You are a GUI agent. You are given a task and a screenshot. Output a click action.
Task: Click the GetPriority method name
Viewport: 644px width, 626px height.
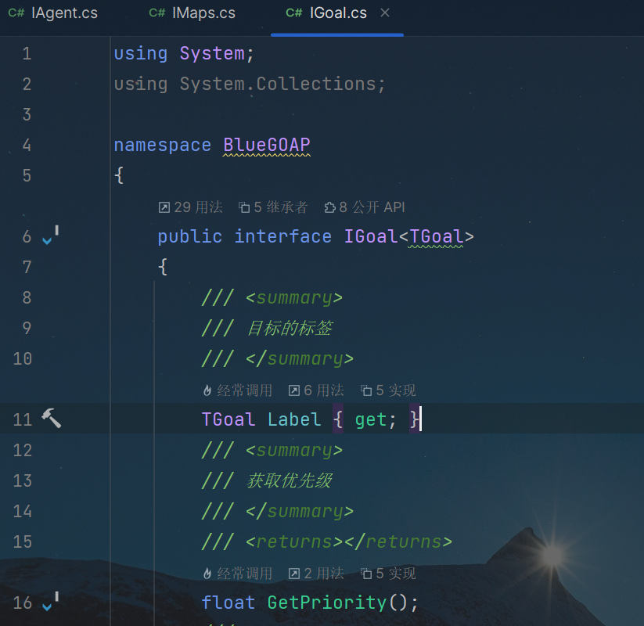[327, 603]
